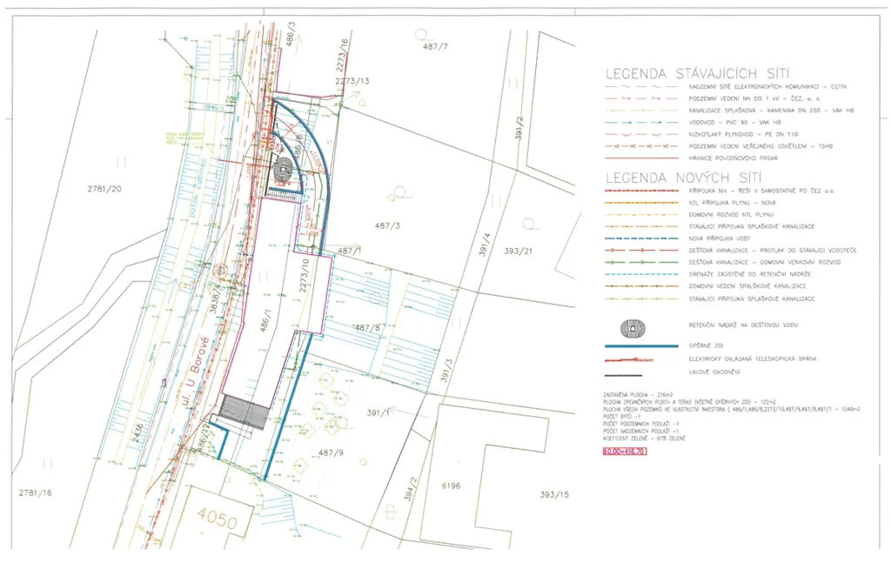Select parcel label 393/21
This screenshot has height=570, width=891.
point(519,251)
